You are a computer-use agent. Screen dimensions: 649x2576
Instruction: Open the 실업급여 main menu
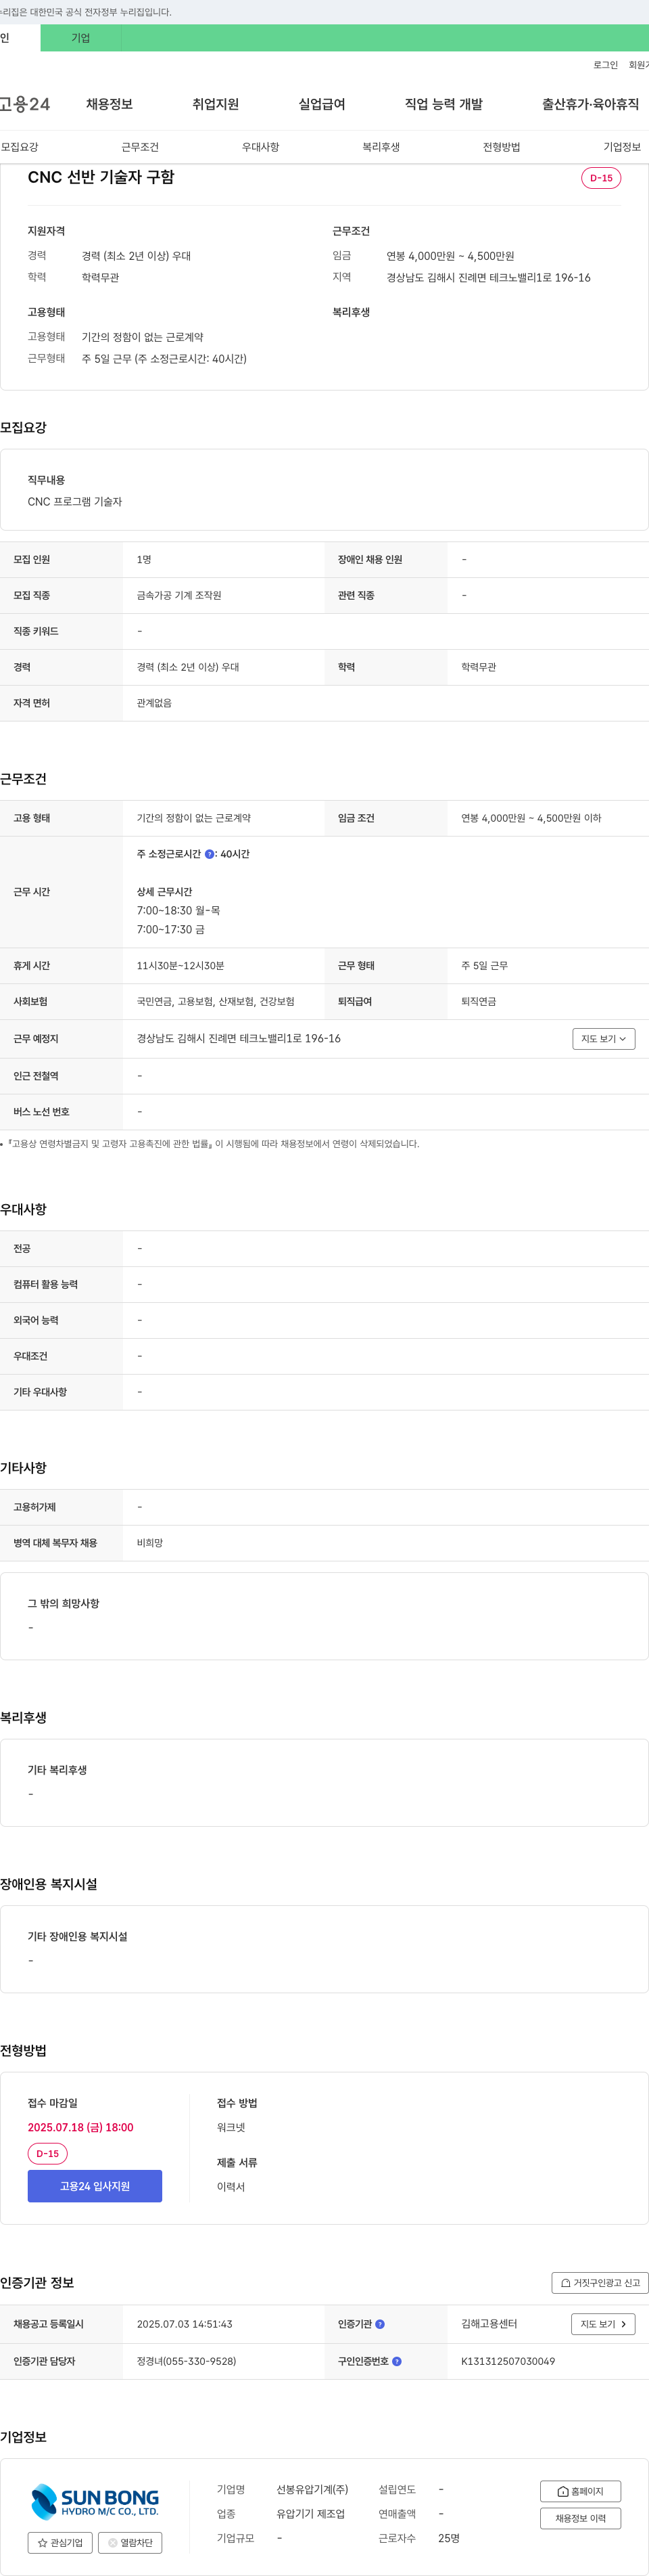[322, 104]
